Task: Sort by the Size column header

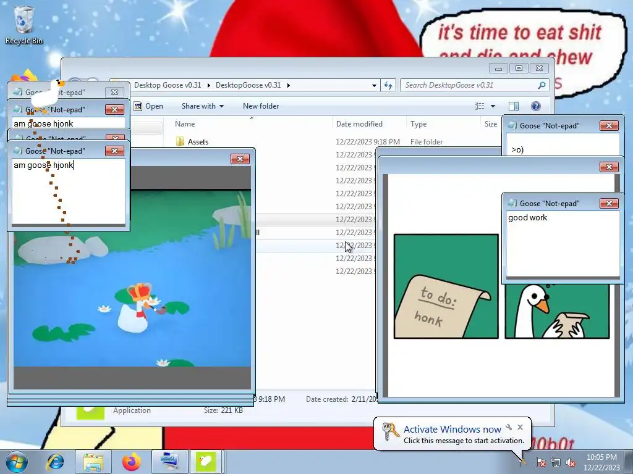Action: [490, 123]
